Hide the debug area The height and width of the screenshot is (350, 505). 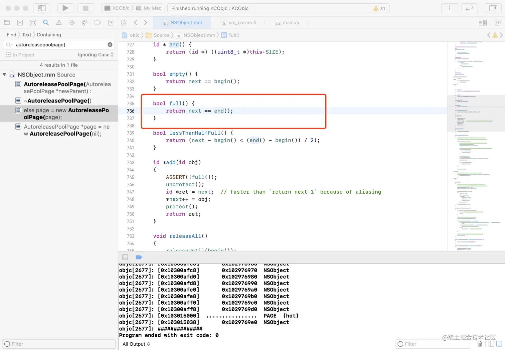[125, 257]
